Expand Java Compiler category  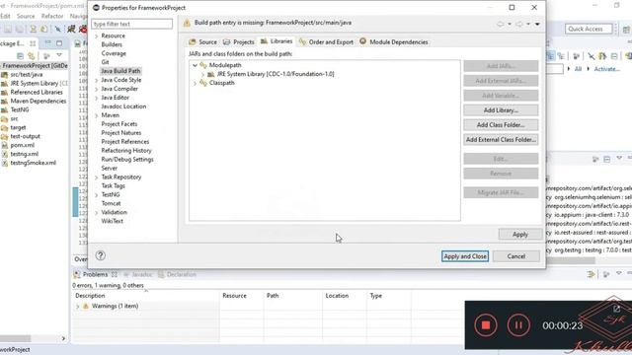[x=97, y=89]
